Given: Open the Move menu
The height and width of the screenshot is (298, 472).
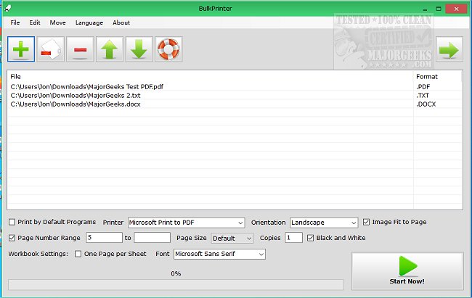Looking at the screenshot, I should (x=57, y=22).
